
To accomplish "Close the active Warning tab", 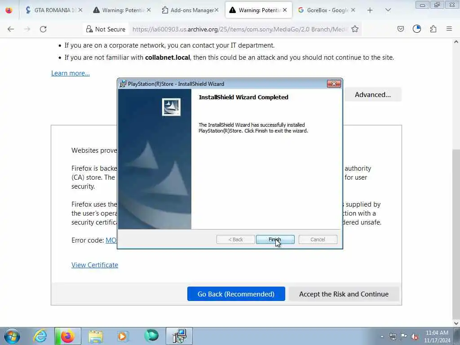I will click(285, 10).
